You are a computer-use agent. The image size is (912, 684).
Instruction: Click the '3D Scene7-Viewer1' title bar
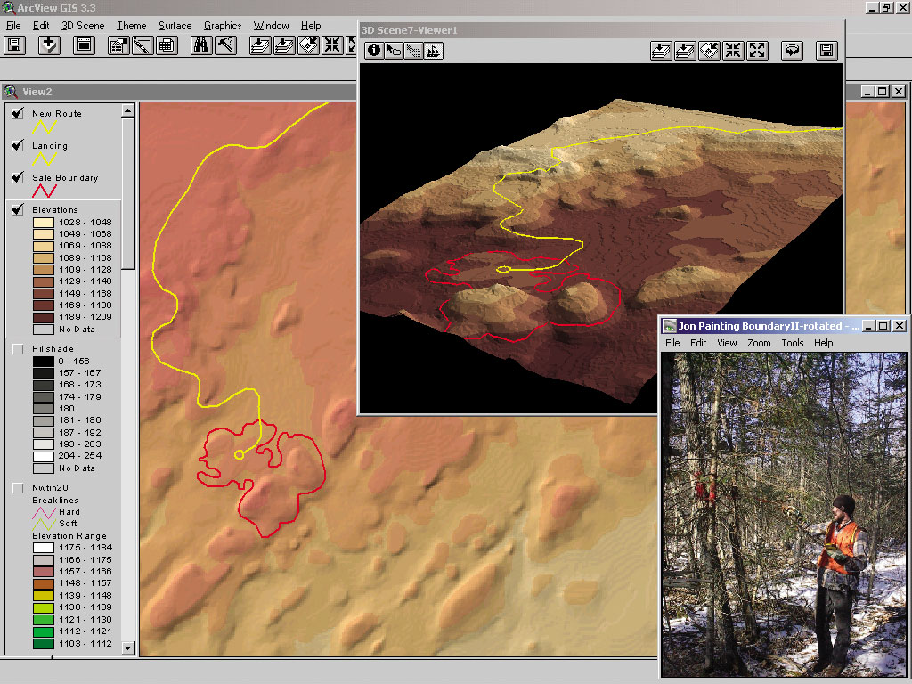pos(601,30)
